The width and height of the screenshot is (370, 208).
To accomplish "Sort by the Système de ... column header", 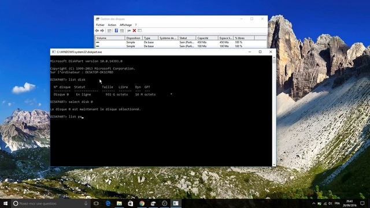I will click(x=168, y=38).
